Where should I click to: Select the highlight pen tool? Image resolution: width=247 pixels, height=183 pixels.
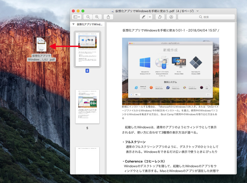click(144, 17)
